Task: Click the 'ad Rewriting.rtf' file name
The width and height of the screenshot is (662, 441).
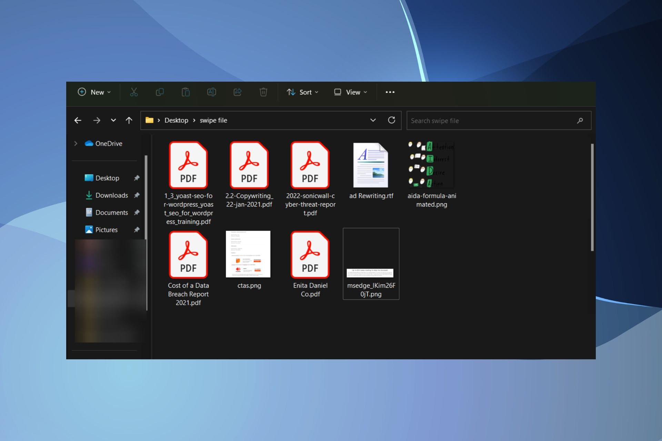Action: (371, 196)
